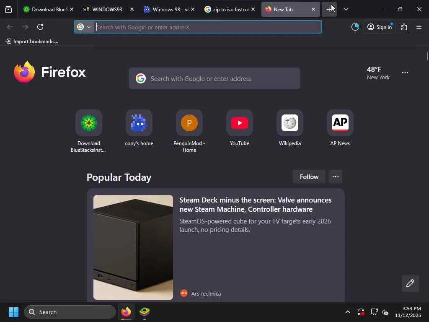Viewport: 429px width, 322px height.
Task: Close the Download BlueStacks tab
Action: 72,9
